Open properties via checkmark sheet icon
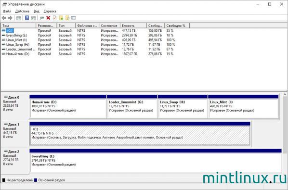This screenshot has height=190, width=288. click(x=54, y=18)
